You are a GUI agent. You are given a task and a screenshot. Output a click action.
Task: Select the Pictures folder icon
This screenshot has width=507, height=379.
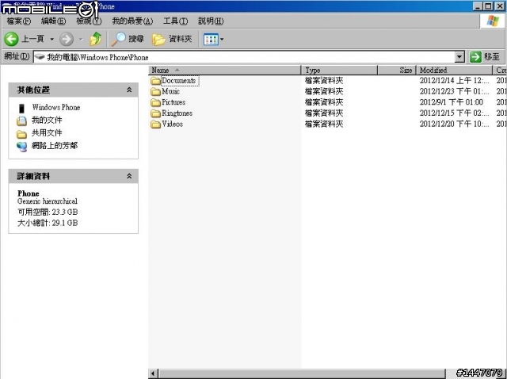coord(156,102)
